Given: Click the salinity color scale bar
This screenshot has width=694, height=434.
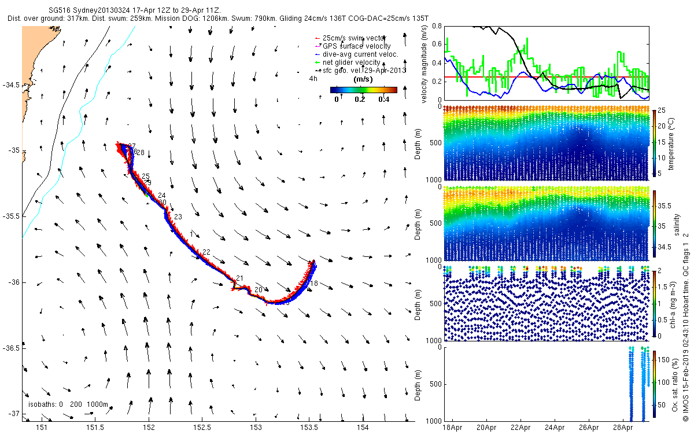Looking at the screenshot, I should point(654,224).
